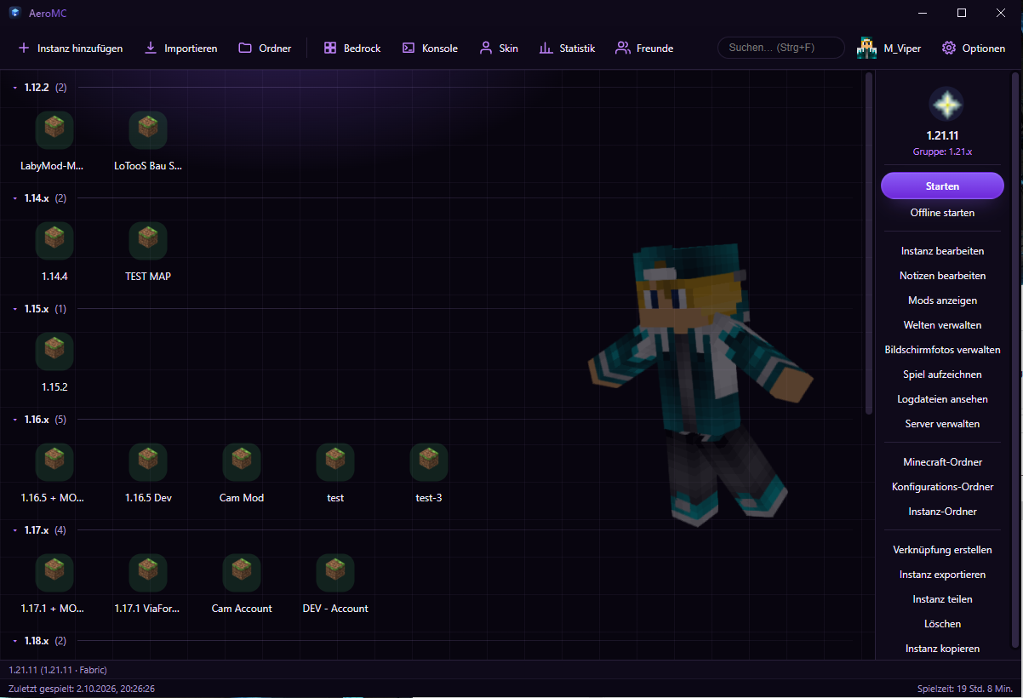
Task: Open the Ordner toolbar item
Action: click(265, 49)
